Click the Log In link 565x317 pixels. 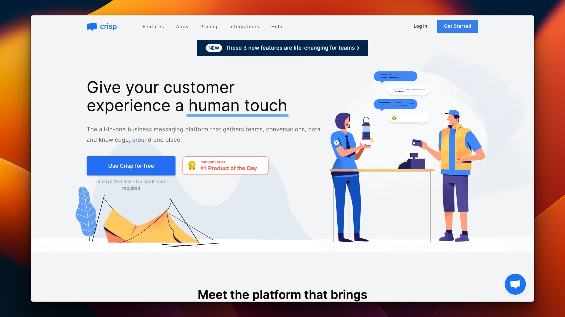pyautogui.click(x=420, y=26)
